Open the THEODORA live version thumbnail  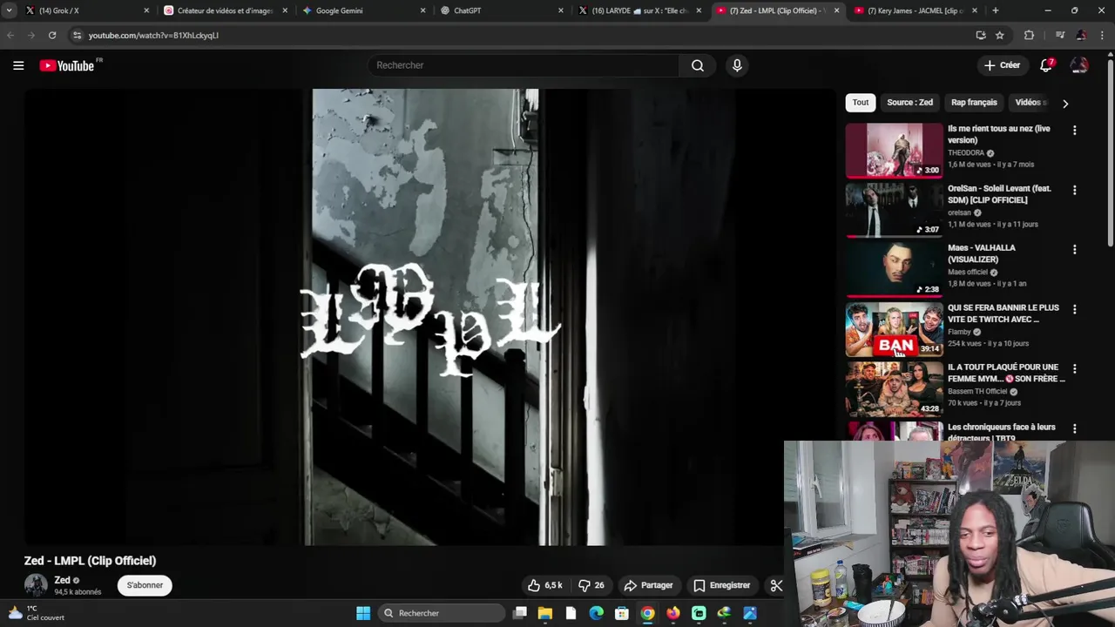point(894,150)
